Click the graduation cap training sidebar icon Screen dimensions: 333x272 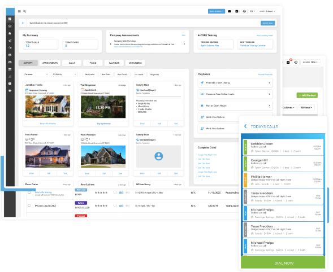pos(10,91)
